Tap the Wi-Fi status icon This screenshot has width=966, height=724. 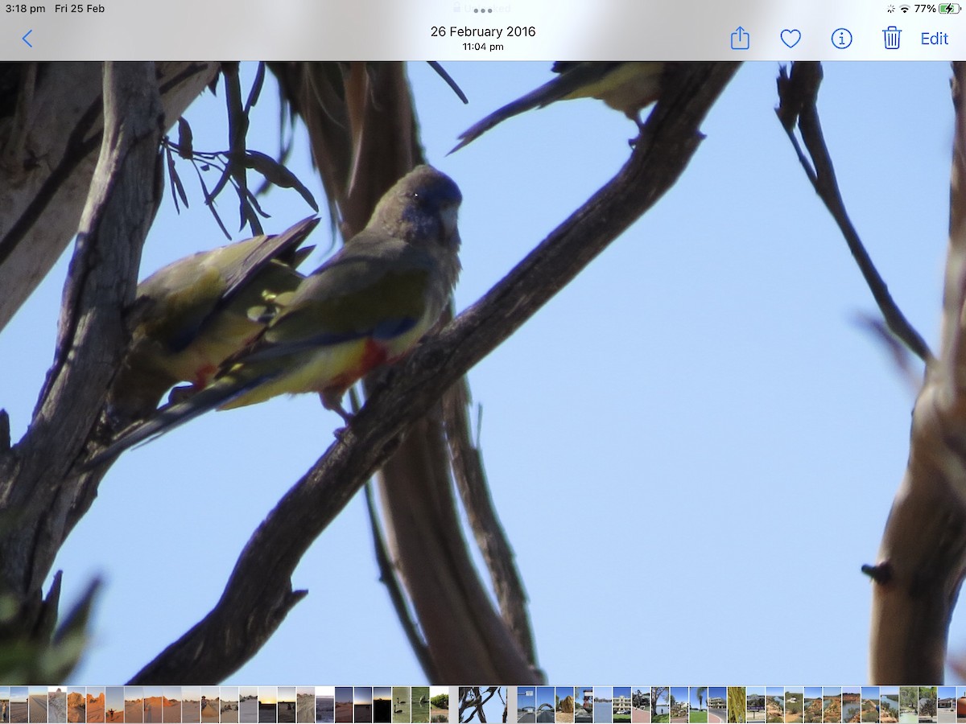coord(904,9)
